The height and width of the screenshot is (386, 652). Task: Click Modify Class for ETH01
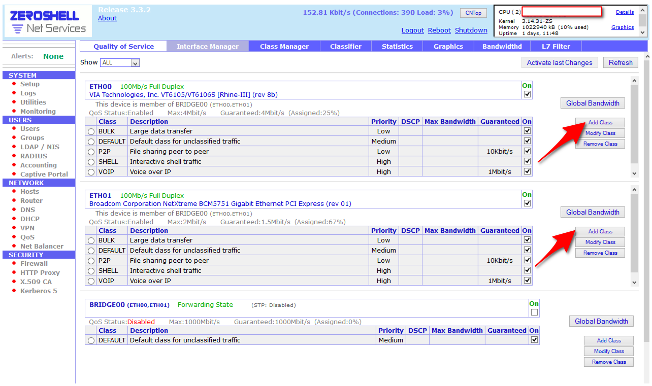tap(600, 242)
